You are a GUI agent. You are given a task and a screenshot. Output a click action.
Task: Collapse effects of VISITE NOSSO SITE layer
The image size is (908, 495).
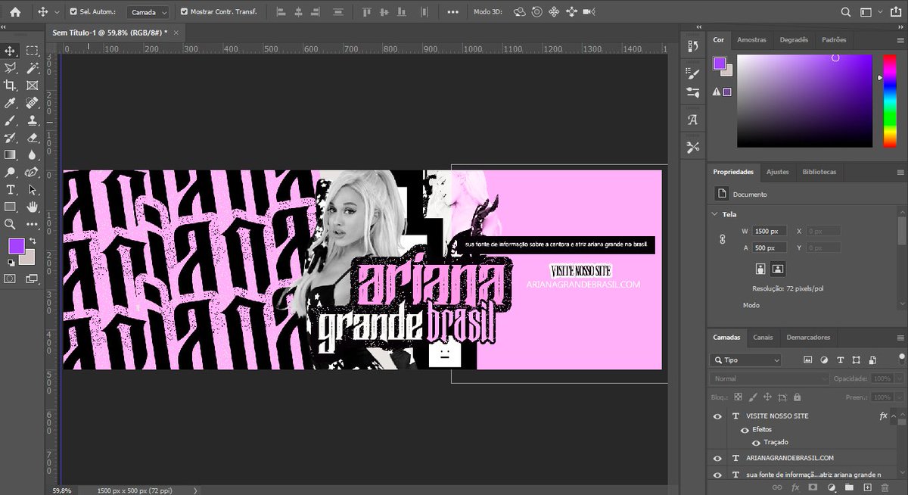coord(894,416)
